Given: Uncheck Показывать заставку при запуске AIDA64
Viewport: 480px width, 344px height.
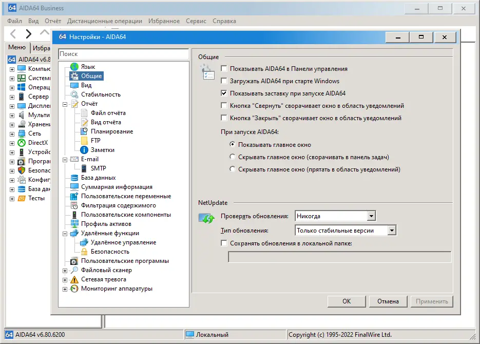Looking at the screenshot, I should (x=224, y=93).
